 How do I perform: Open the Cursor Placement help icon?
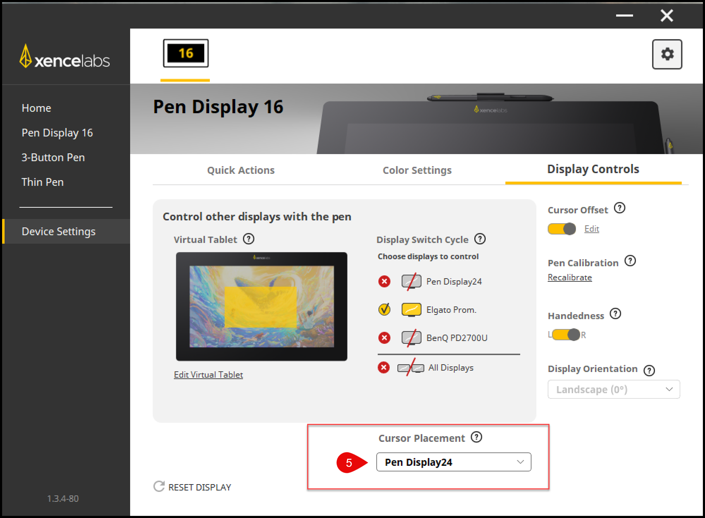click(x=476, y=437)
